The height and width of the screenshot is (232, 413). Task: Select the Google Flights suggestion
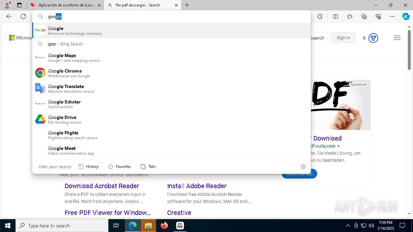(171, 135)
